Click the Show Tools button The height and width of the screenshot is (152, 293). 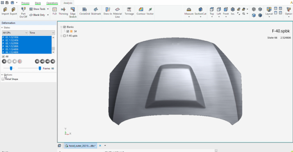38,9
